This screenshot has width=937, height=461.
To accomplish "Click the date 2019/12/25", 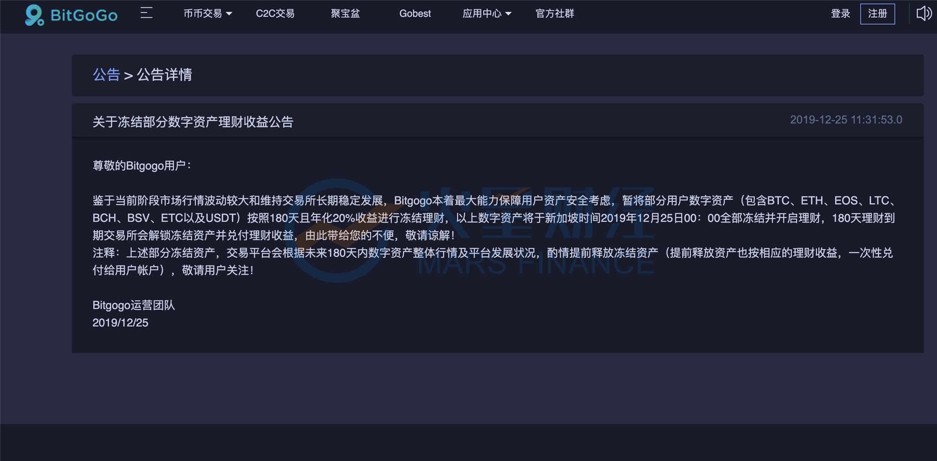I will 120,323.
